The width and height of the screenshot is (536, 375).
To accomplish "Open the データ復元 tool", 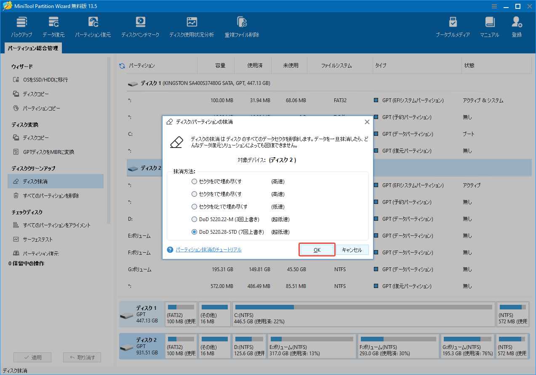I will [x=53, y=27].
